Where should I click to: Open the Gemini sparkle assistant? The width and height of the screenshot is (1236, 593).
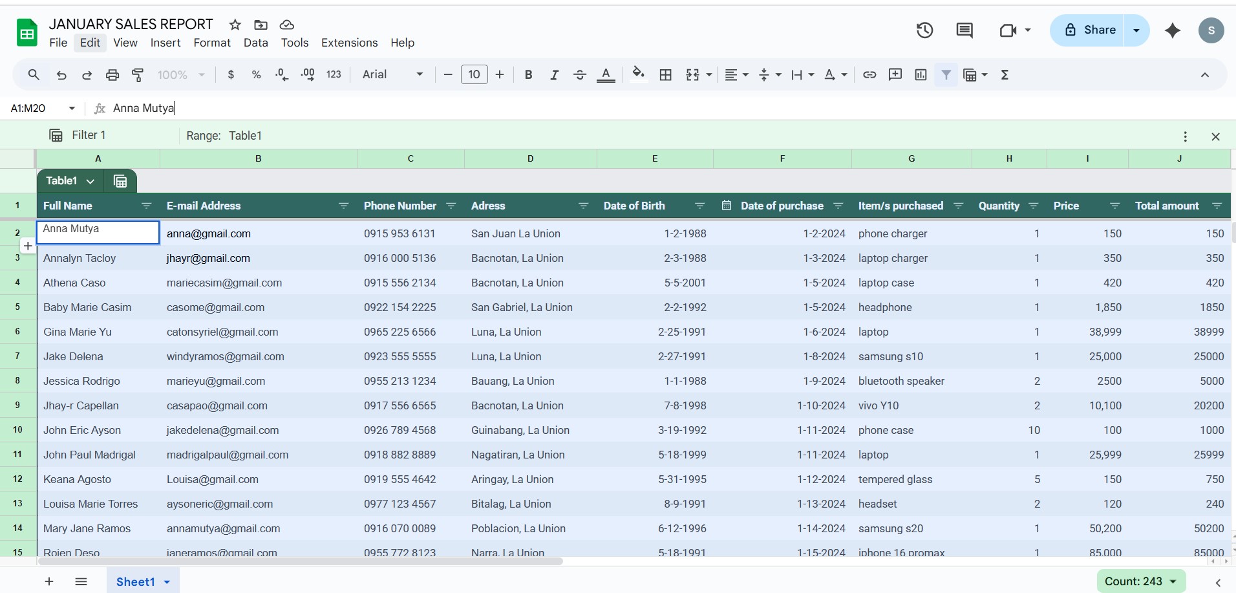click(x=1173, y=30)
